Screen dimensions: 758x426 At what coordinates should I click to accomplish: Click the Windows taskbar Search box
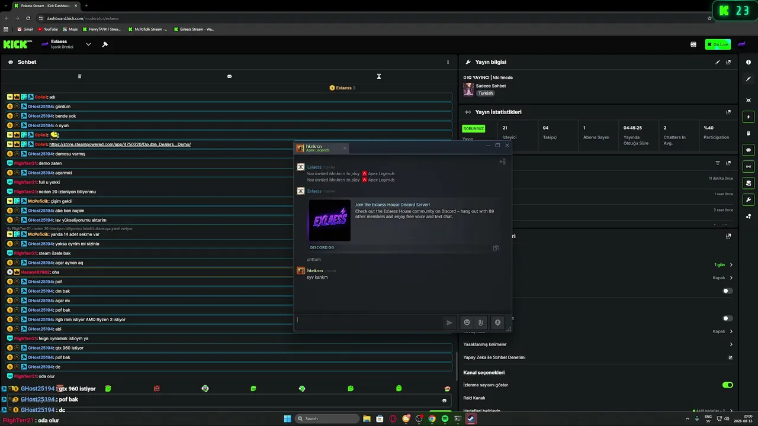click(x=327, y=419)
